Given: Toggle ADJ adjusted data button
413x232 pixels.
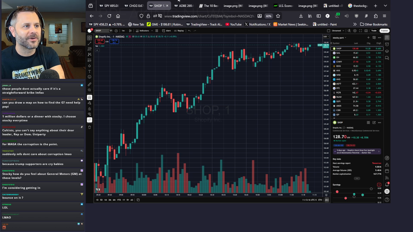Looking at the screenshot, I should [x=327, y=200].
